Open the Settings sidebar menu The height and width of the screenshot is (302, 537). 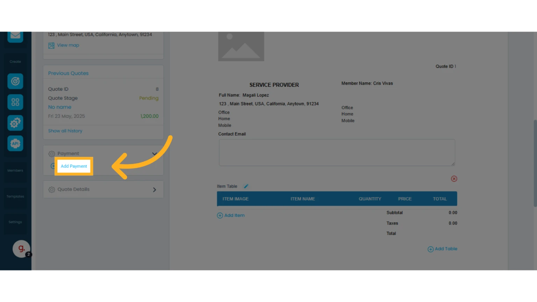coord(15,222)
